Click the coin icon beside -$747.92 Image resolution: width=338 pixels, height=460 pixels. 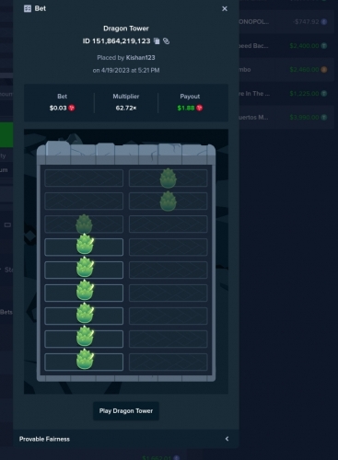[x=324, y=22]
